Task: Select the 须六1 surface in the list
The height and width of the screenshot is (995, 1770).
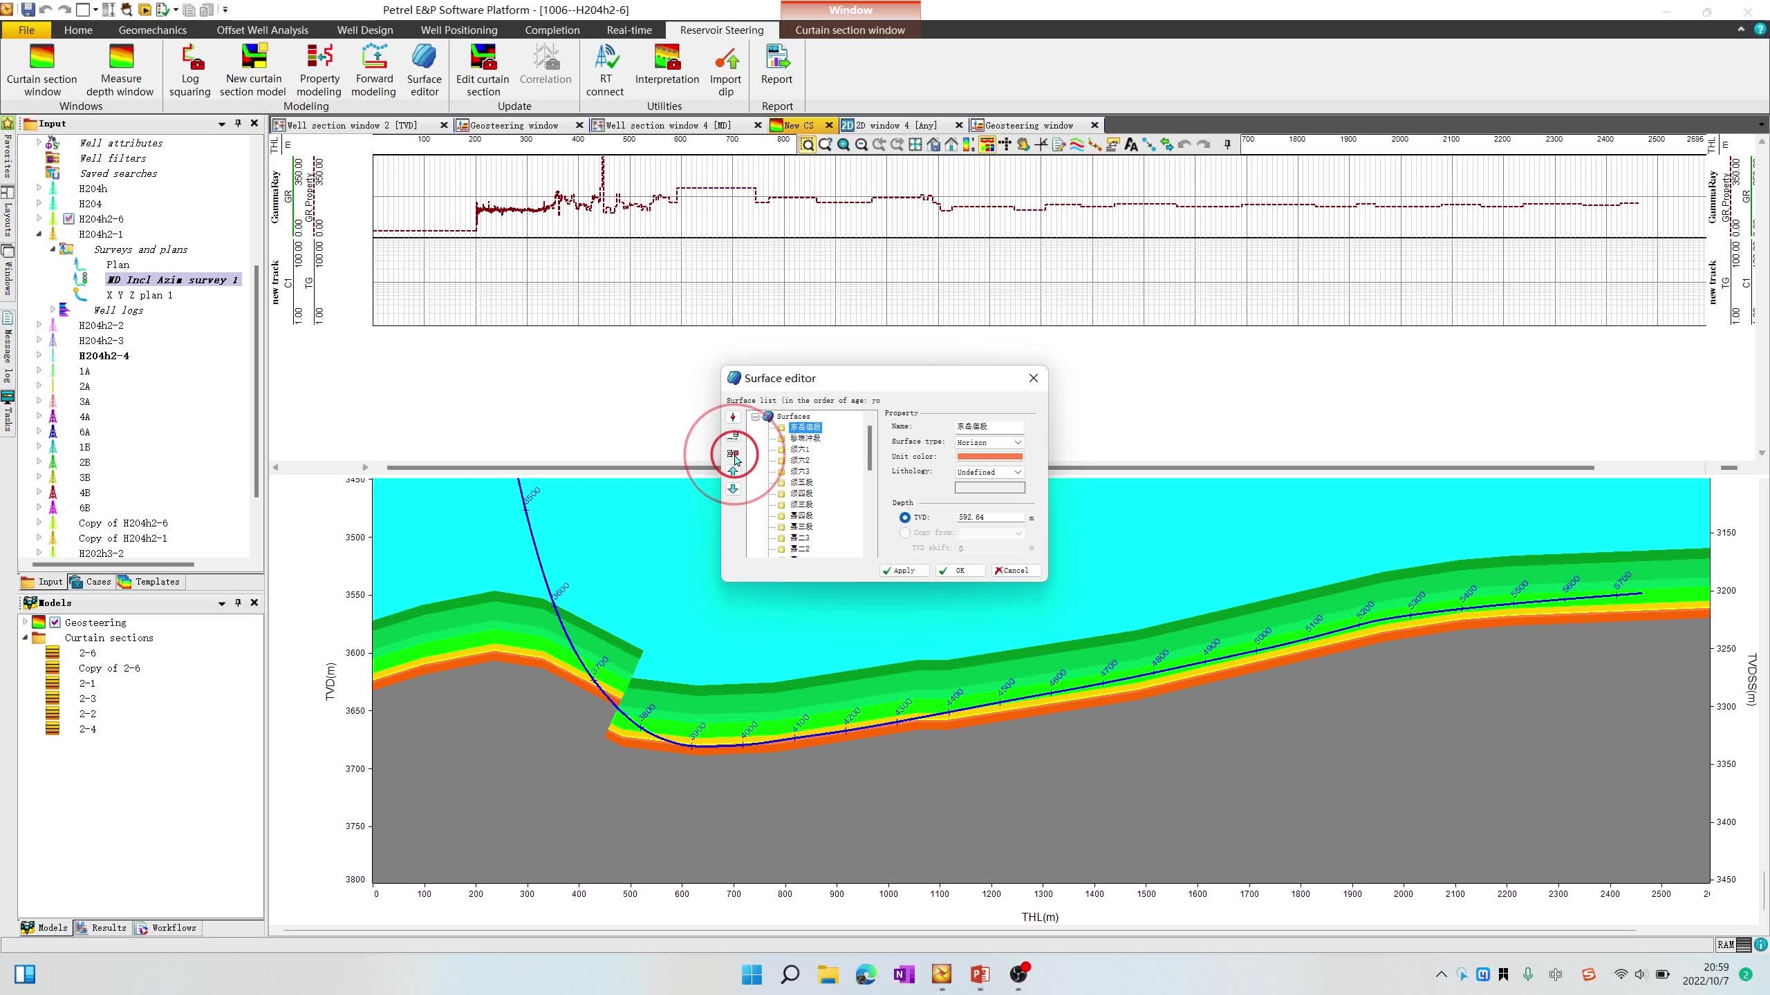Action: (x=799, y=449)
